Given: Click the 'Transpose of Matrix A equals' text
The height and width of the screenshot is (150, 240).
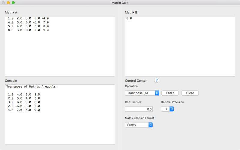Looking at the screenshot, I should coord(31,86).
